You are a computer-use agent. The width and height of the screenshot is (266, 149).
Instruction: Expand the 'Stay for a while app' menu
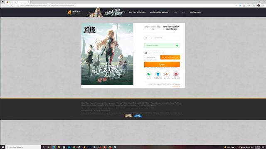[x=137, y=12]
